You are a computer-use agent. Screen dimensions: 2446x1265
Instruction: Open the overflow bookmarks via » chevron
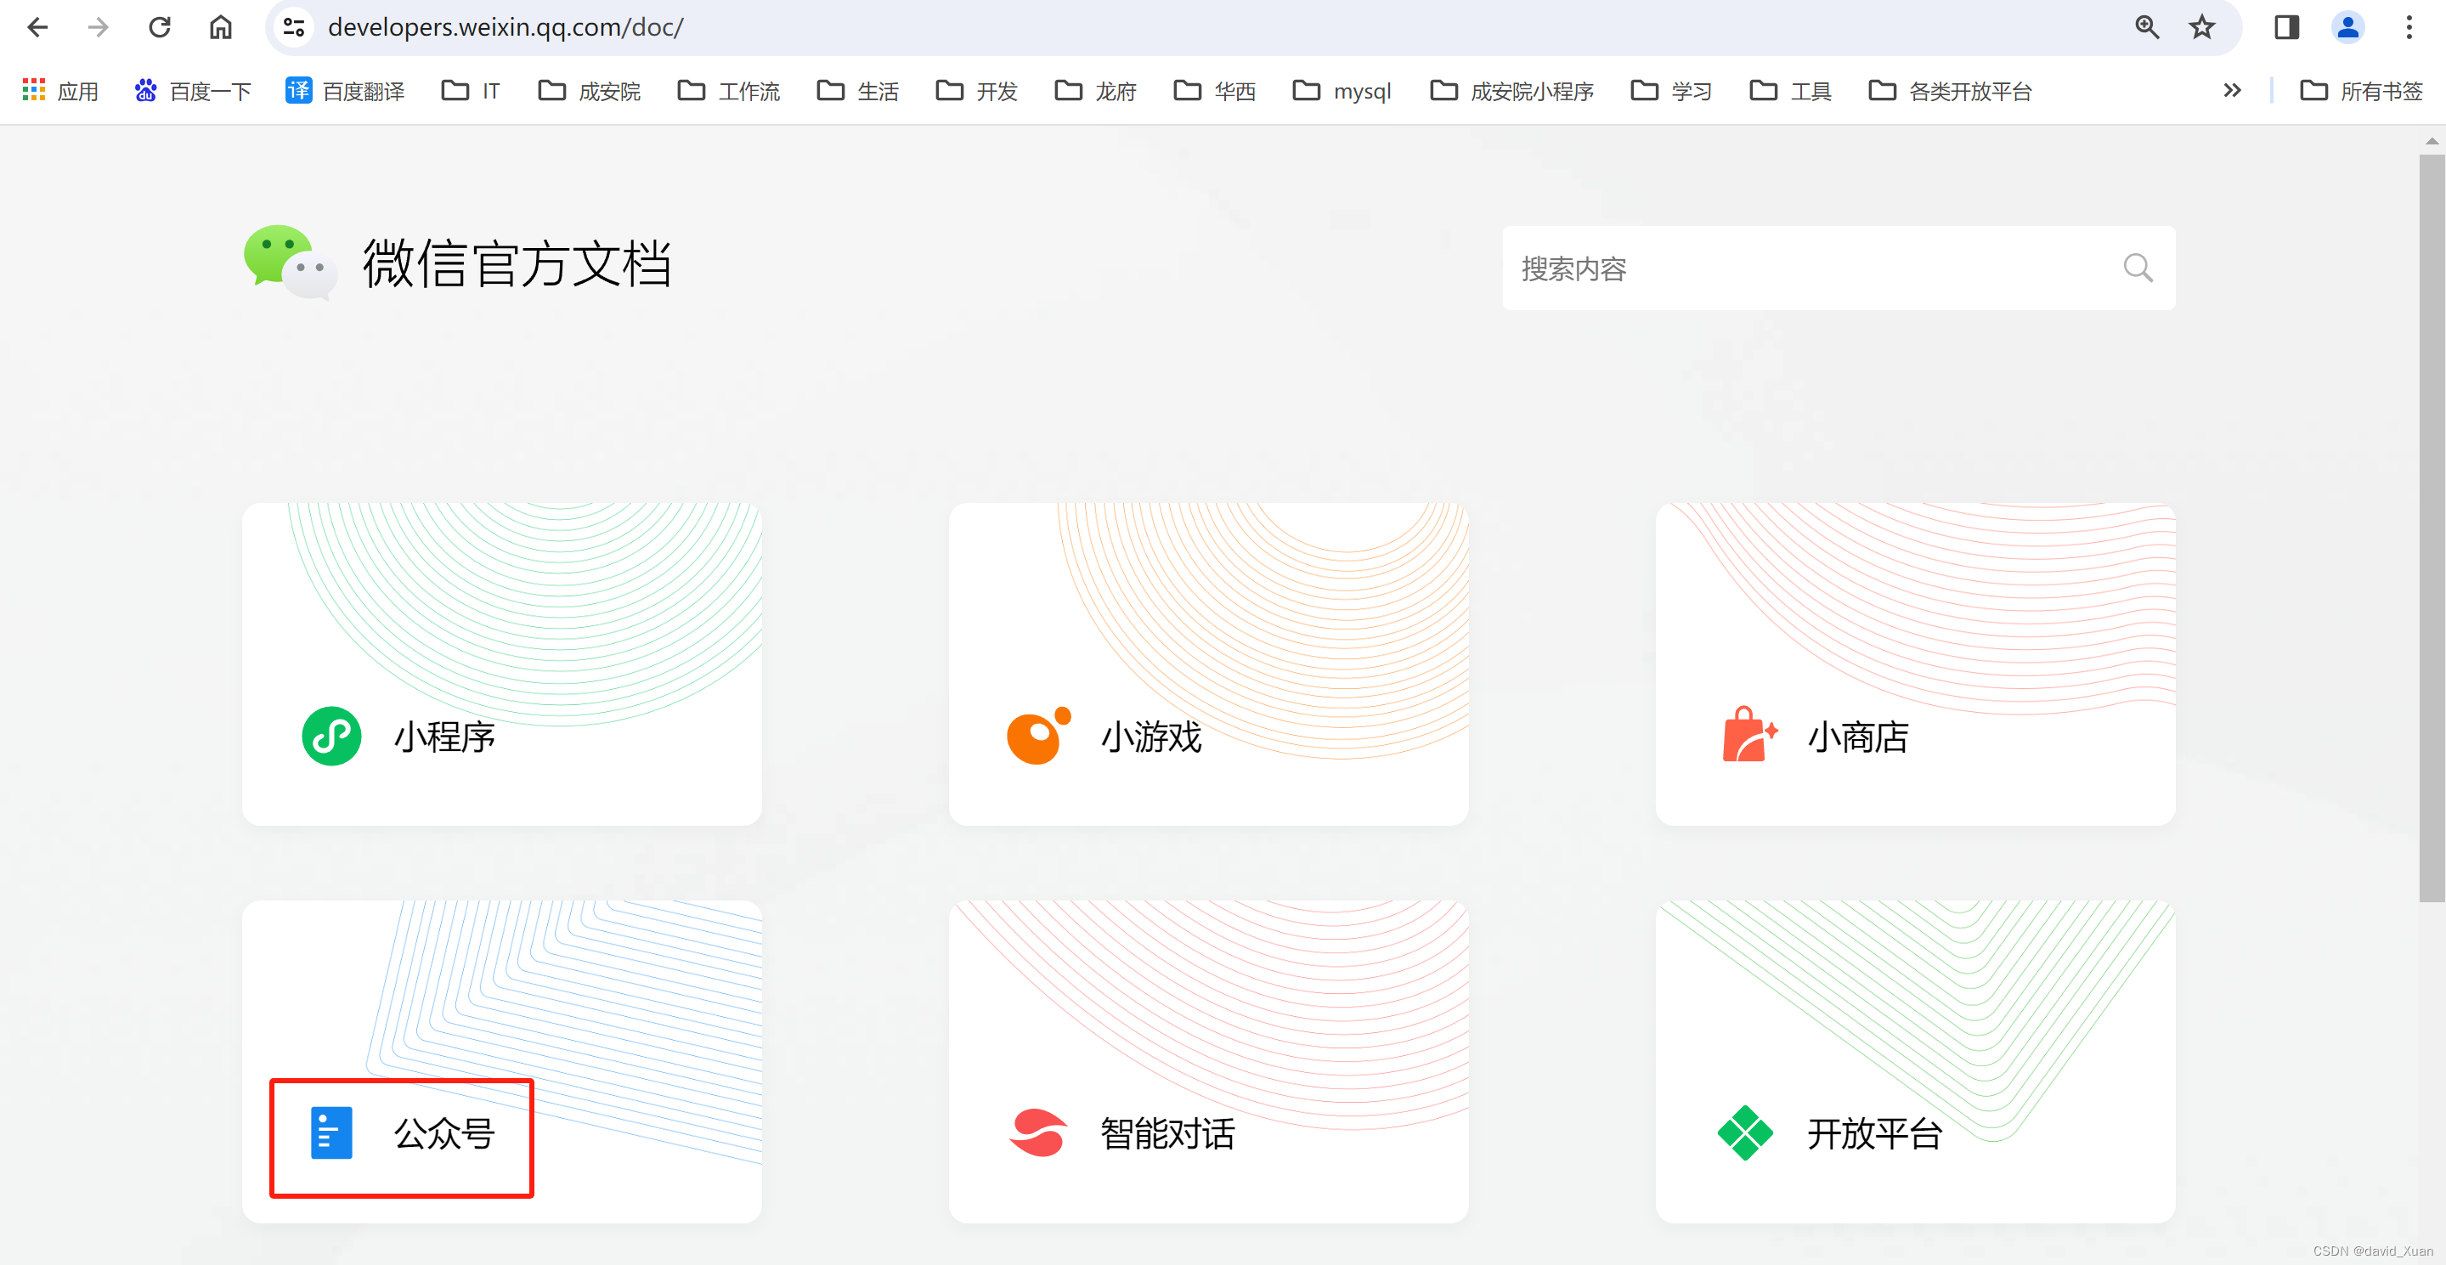click(2231, 90)
